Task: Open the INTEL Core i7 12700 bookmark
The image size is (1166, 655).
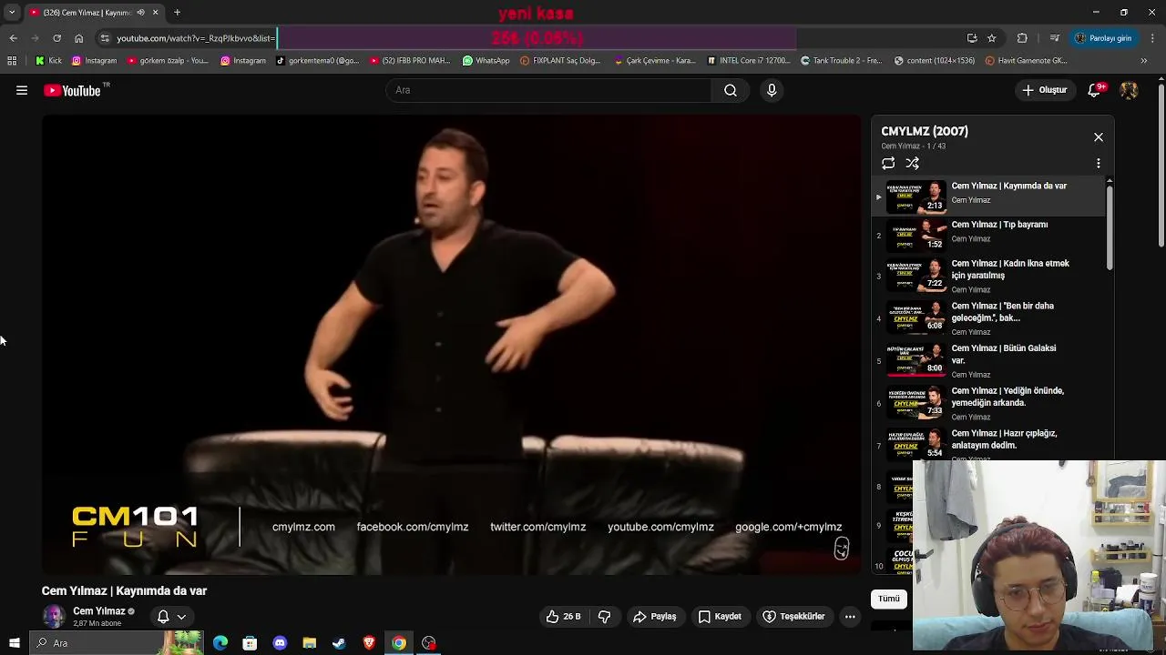Action: (748, 61)
